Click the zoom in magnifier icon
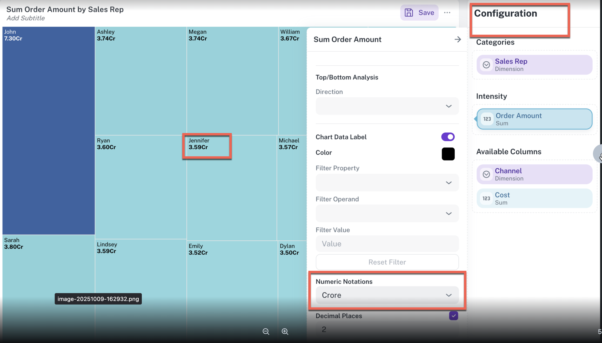The width and height of the screenshot is (602, 343). coord(285,331)
